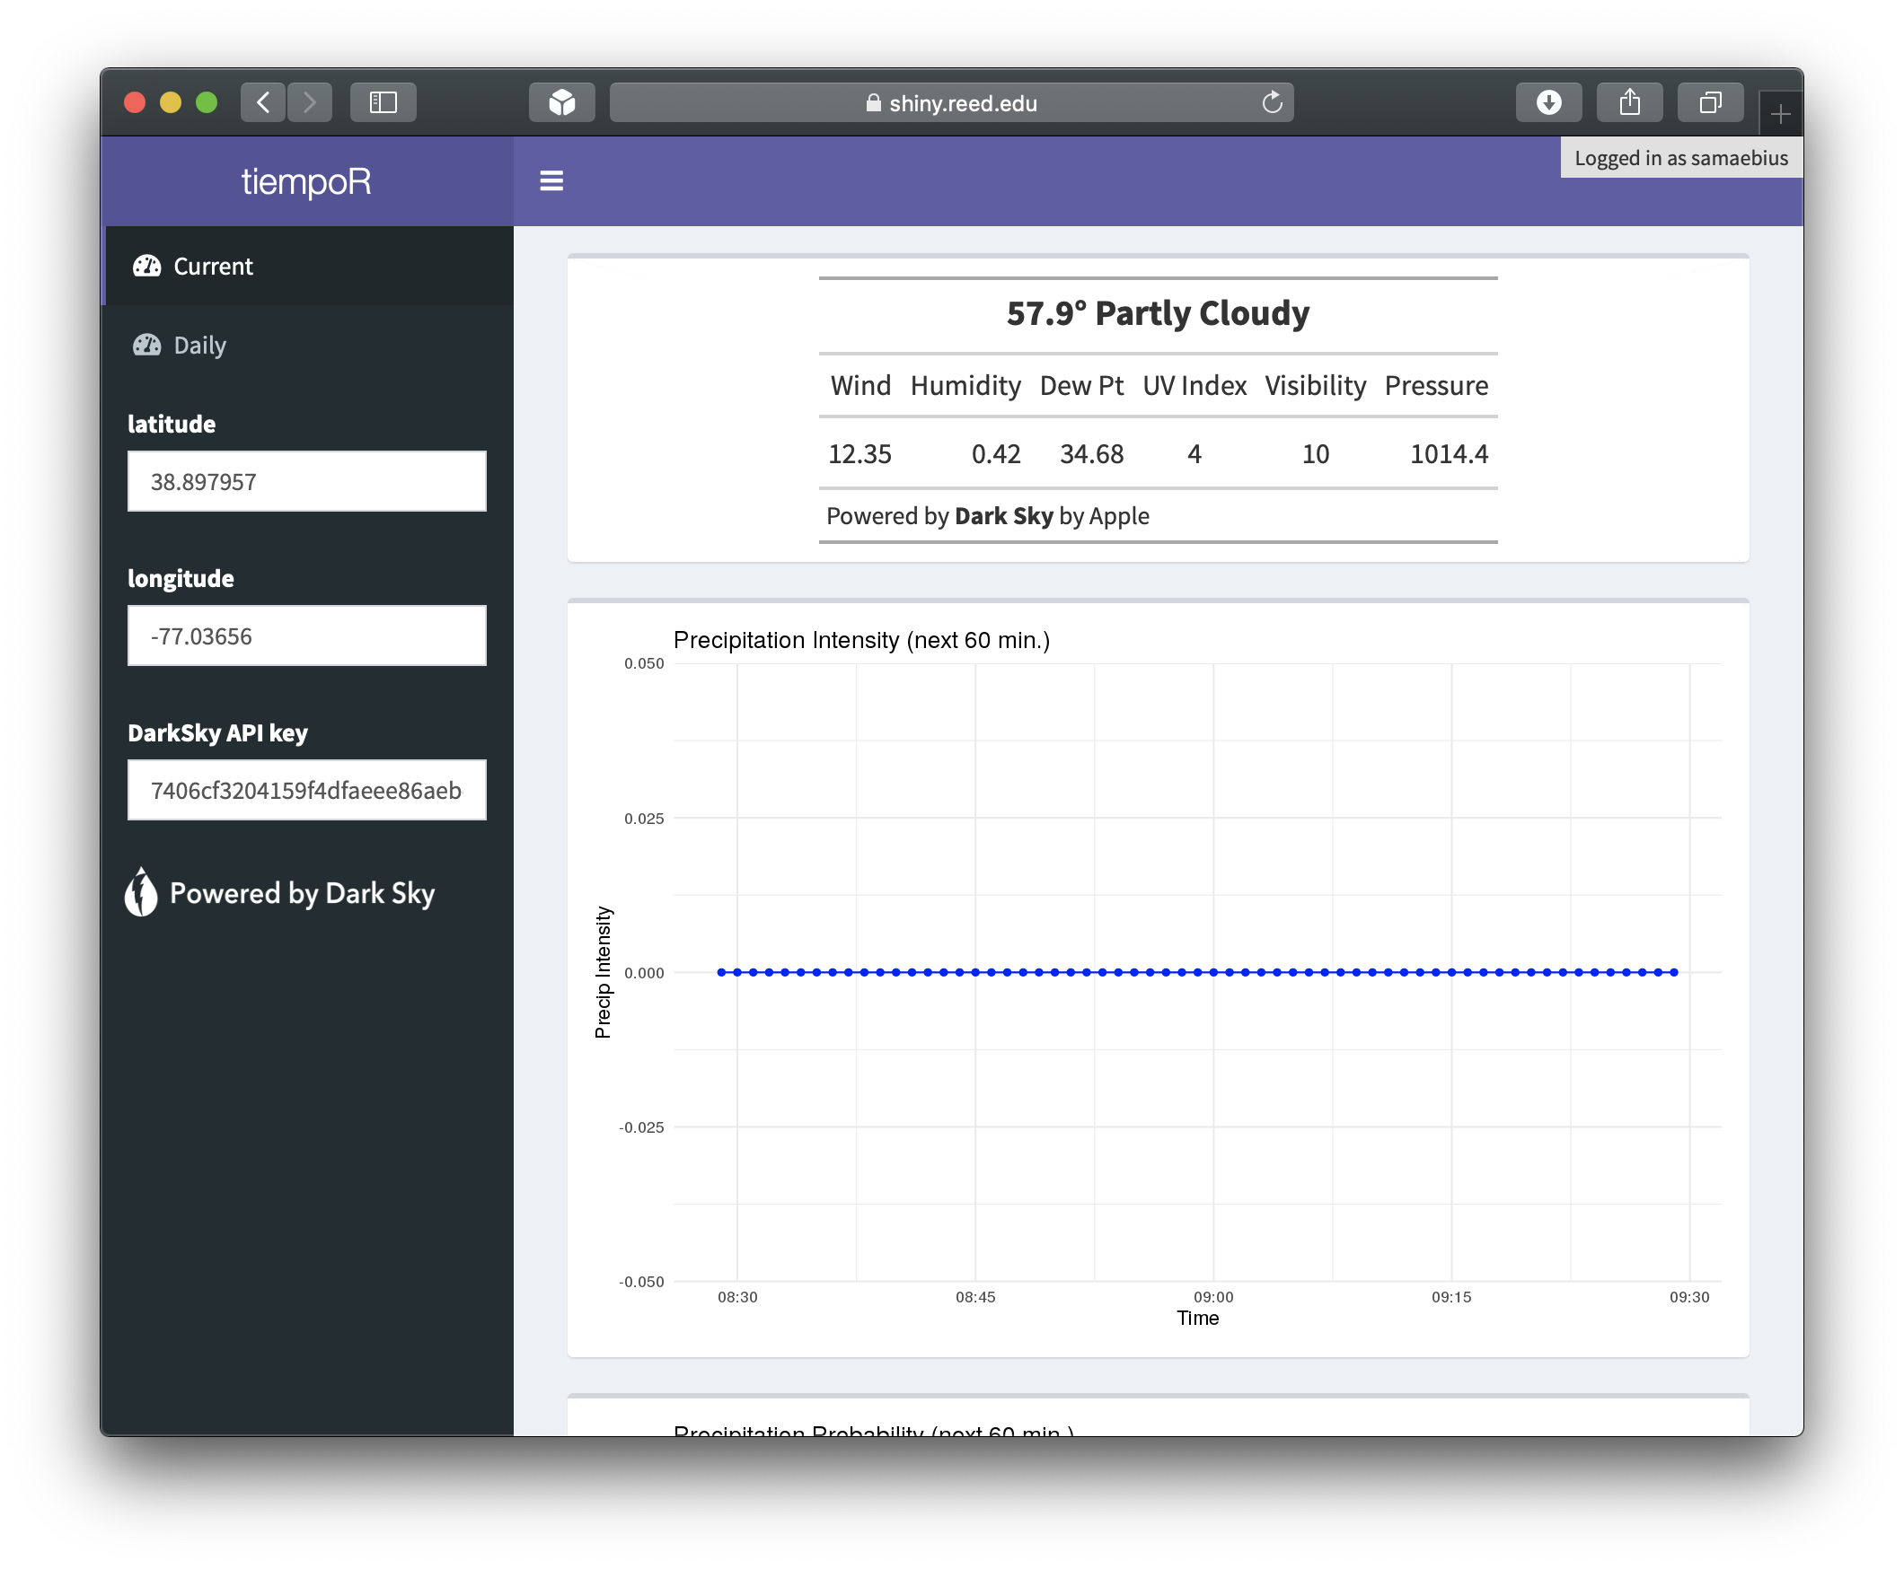
Task: Click the cube extension icon
Action: 562,102
